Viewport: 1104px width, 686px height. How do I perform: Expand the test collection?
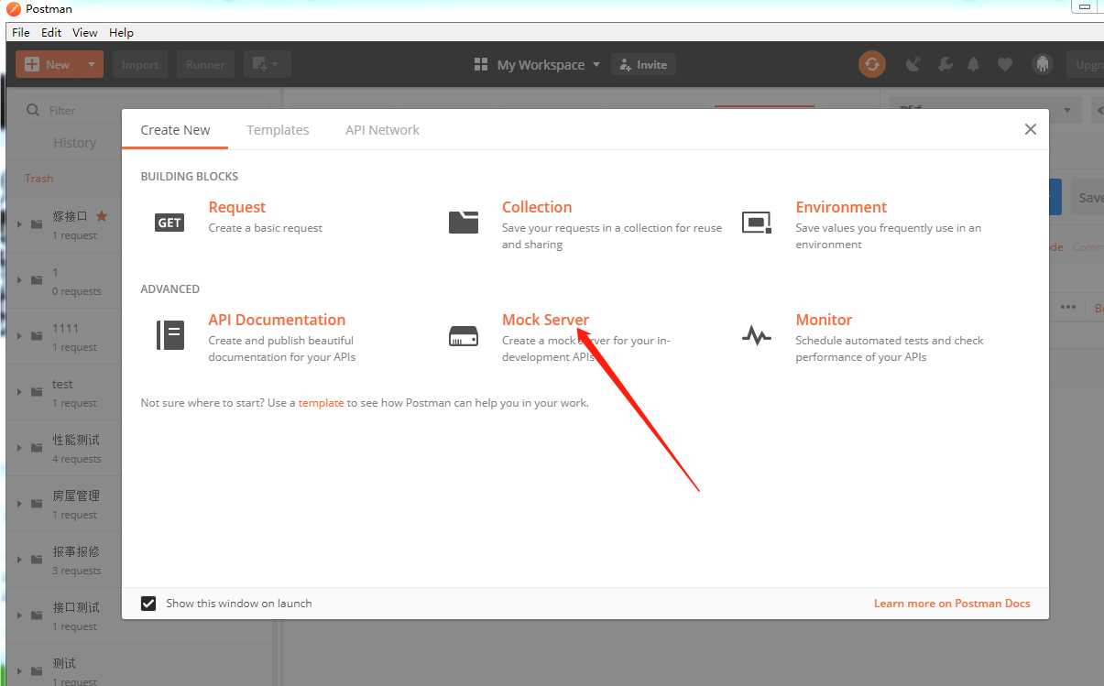pyautogui.click(x=19, y=392)
